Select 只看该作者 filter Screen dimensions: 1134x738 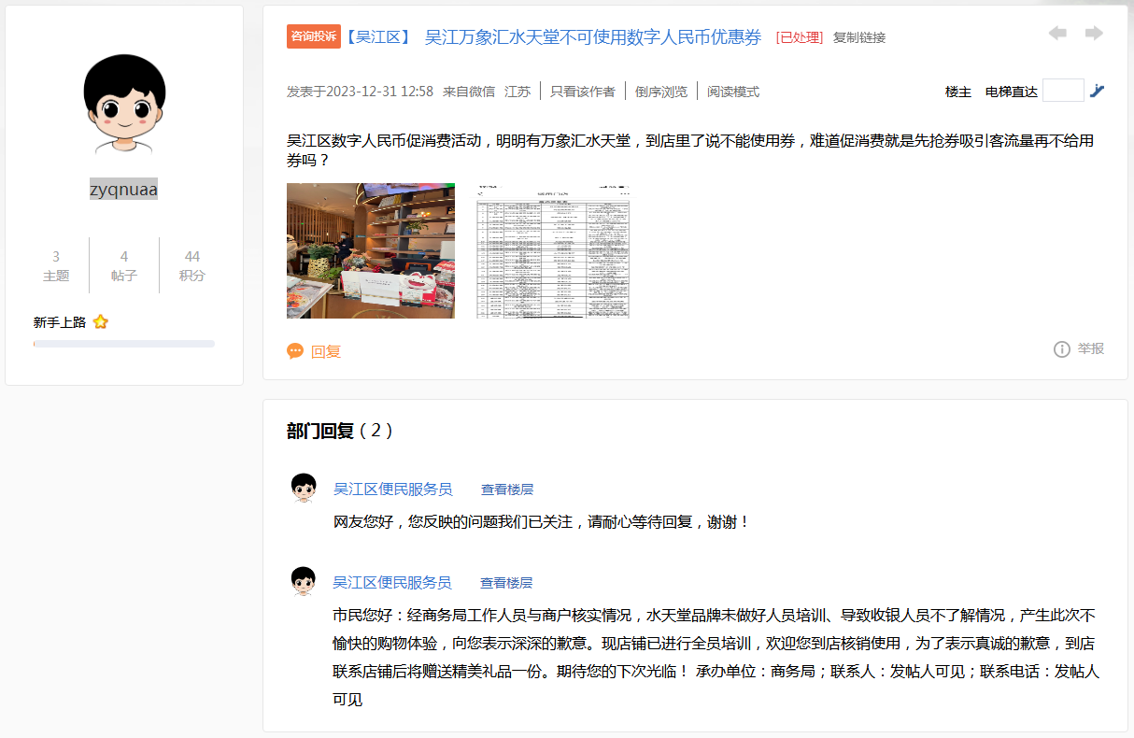[x=583, y=92]
